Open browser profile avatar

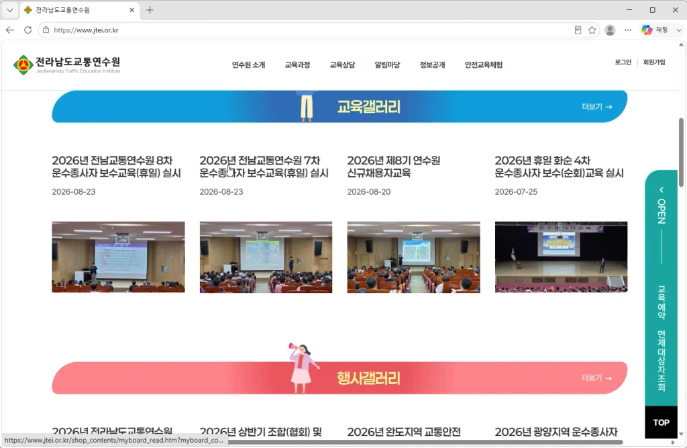point(610,30)
